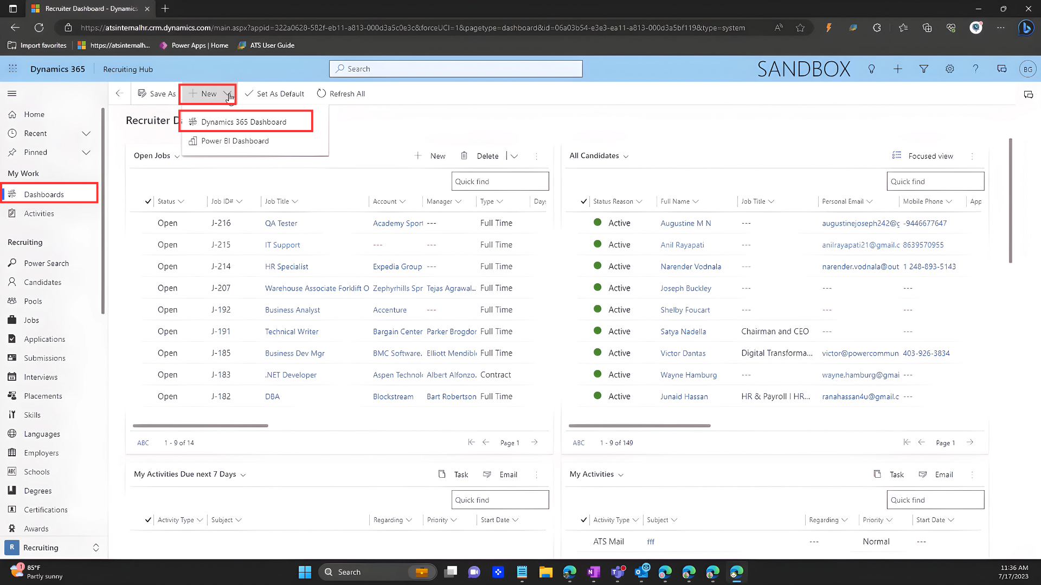Image resolution: width=1041 pixels, height=585 pixels.
Task: Open Employers in the sidebar
Action: click(x=41, y=453)
